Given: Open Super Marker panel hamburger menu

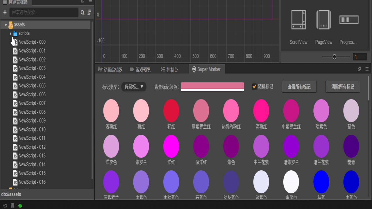Looking at the screenshot, I should pos(367,69).
